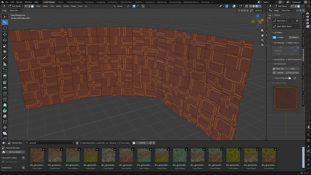Image resolution: width=311 pixels, height=175 pixels.
Task: Select the Extrude Region tool
Action: tap(5, 76)
